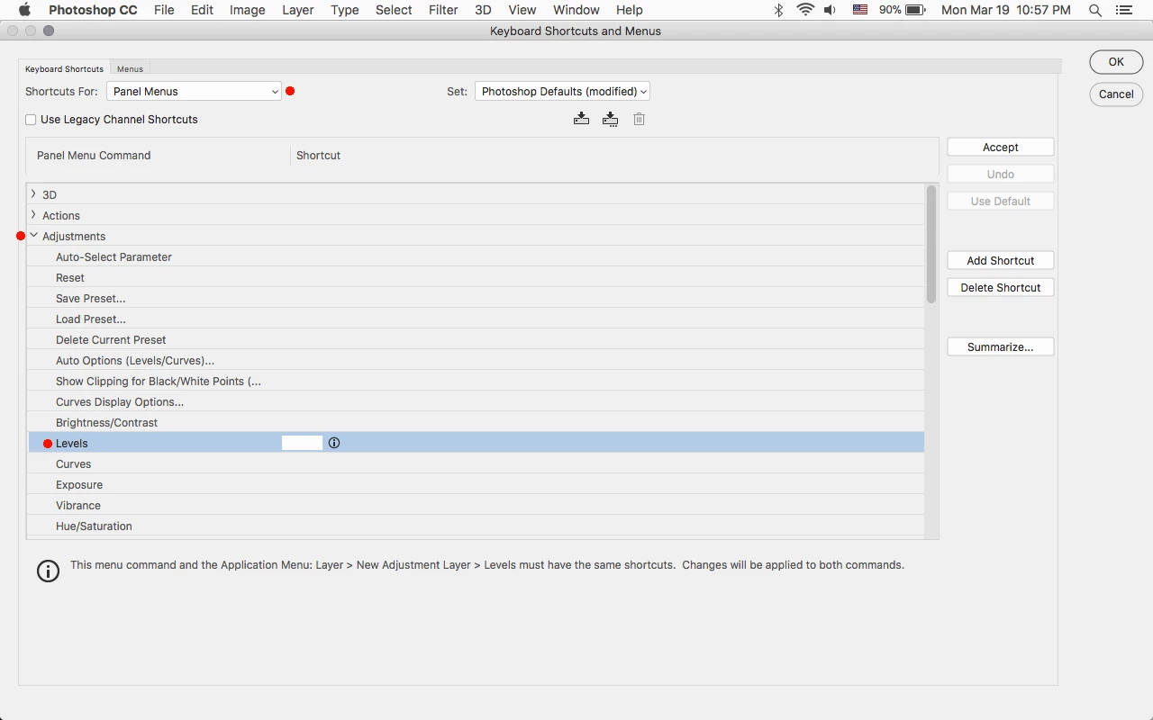
Task: Click the delete shortcut set trash icon
Action: [639, 119]
